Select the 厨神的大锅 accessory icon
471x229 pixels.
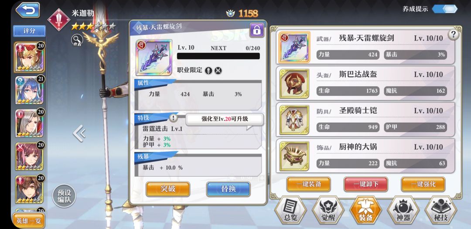[x=294, y=156]
